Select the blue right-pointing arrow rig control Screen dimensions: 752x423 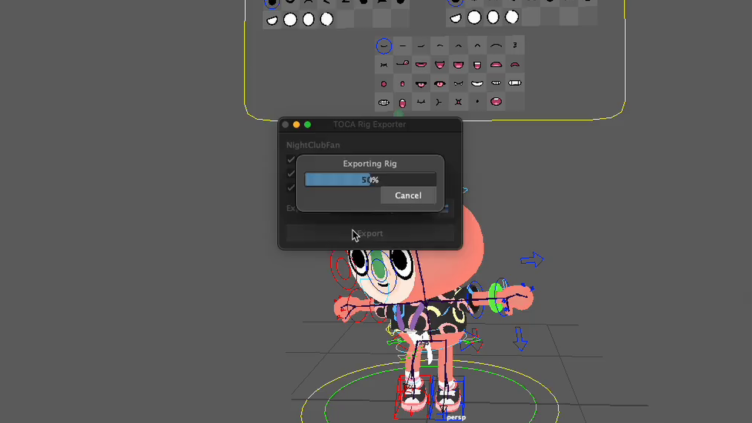click(532, 259)
